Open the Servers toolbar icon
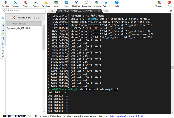174x118 pixels. click(16, 4)
